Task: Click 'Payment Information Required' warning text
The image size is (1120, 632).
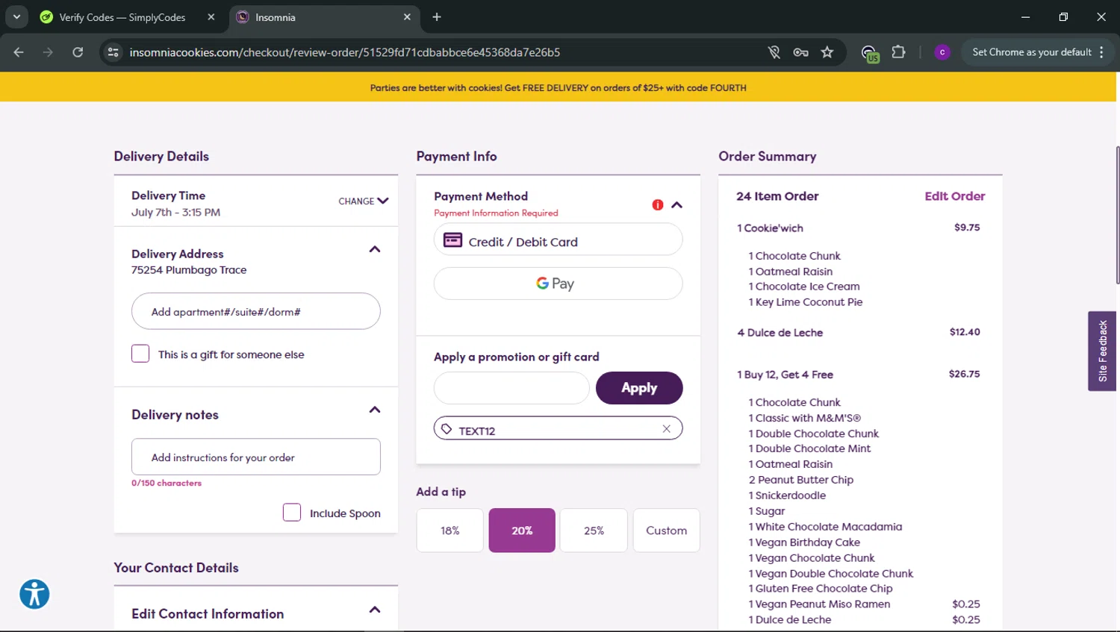Action: [x=496, y=213]
